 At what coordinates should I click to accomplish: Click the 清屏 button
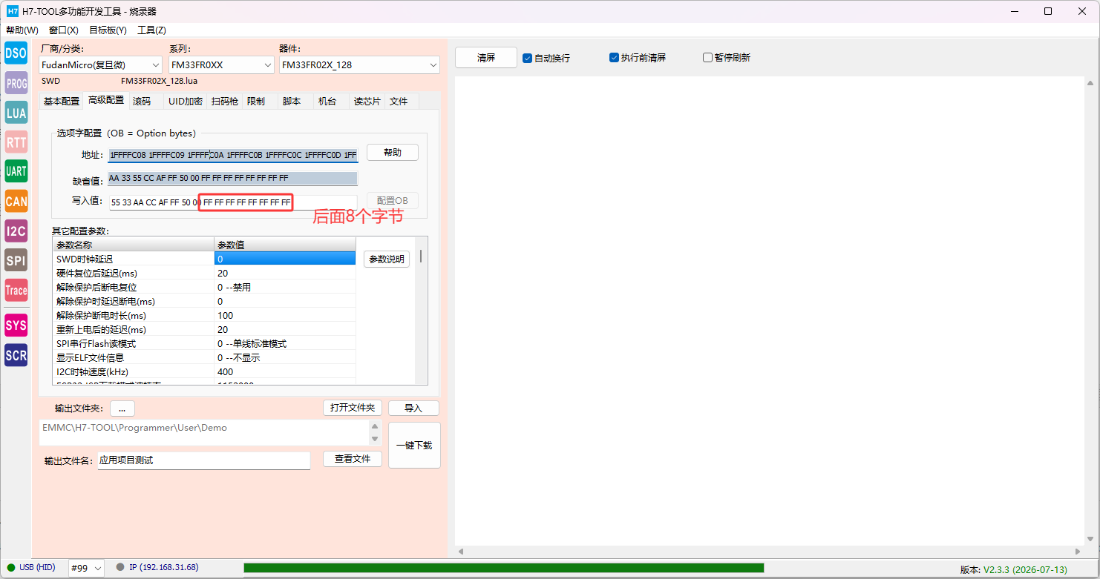(486, 58)
